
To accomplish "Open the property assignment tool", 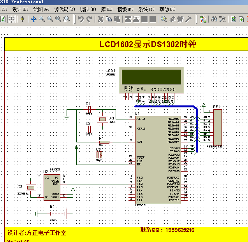I will 223,19.
